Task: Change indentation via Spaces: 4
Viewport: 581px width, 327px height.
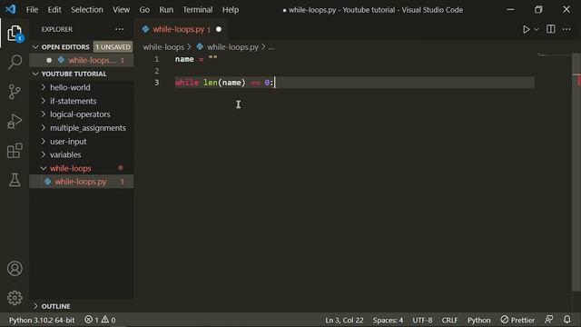Action: [388, 320]
